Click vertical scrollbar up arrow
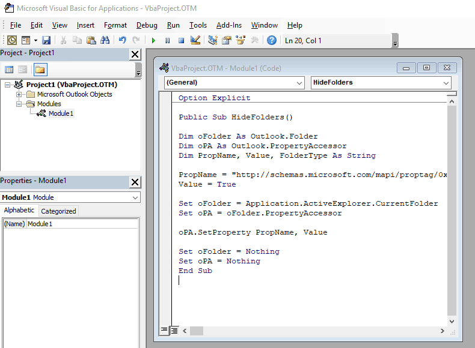Screen dimensions: 475x348 [x=452, y=101]
